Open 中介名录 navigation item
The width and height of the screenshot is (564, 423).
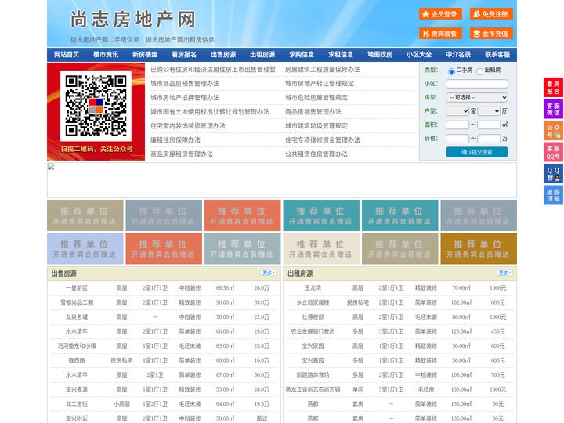tap(458, 54)
